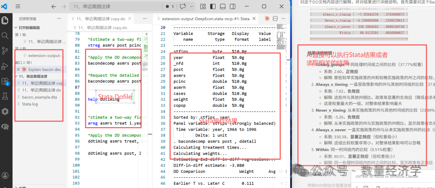Open the hamburger application menu

(x=18, y=6)
